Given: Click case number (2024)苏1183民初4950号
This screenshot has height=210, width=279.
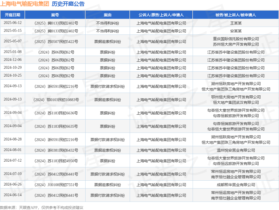Looking at the screenshot, I should 56,161.
